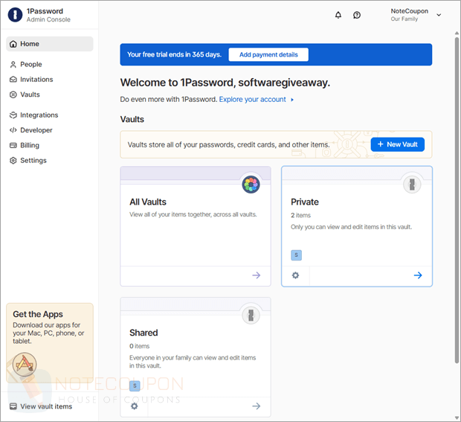Click the 'Your free trial ends in 365 days.' text

click(x=174, y=55)
